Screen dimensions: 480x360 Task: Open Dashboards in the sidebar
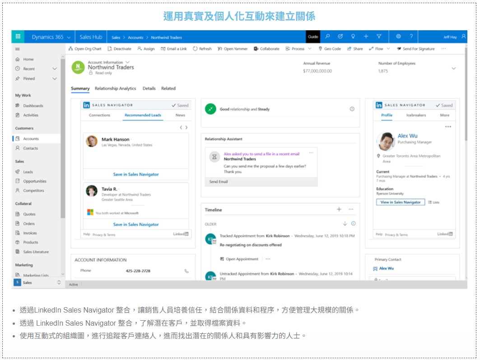coord(33,106)
